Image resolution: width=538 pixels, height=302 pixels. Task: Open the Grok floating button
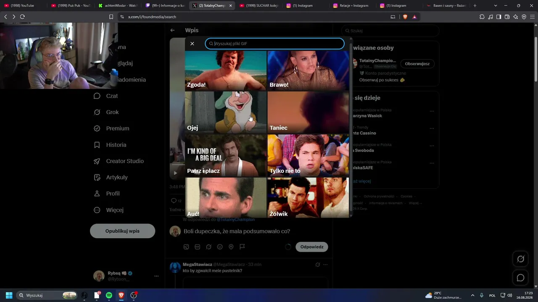(520, 259)
